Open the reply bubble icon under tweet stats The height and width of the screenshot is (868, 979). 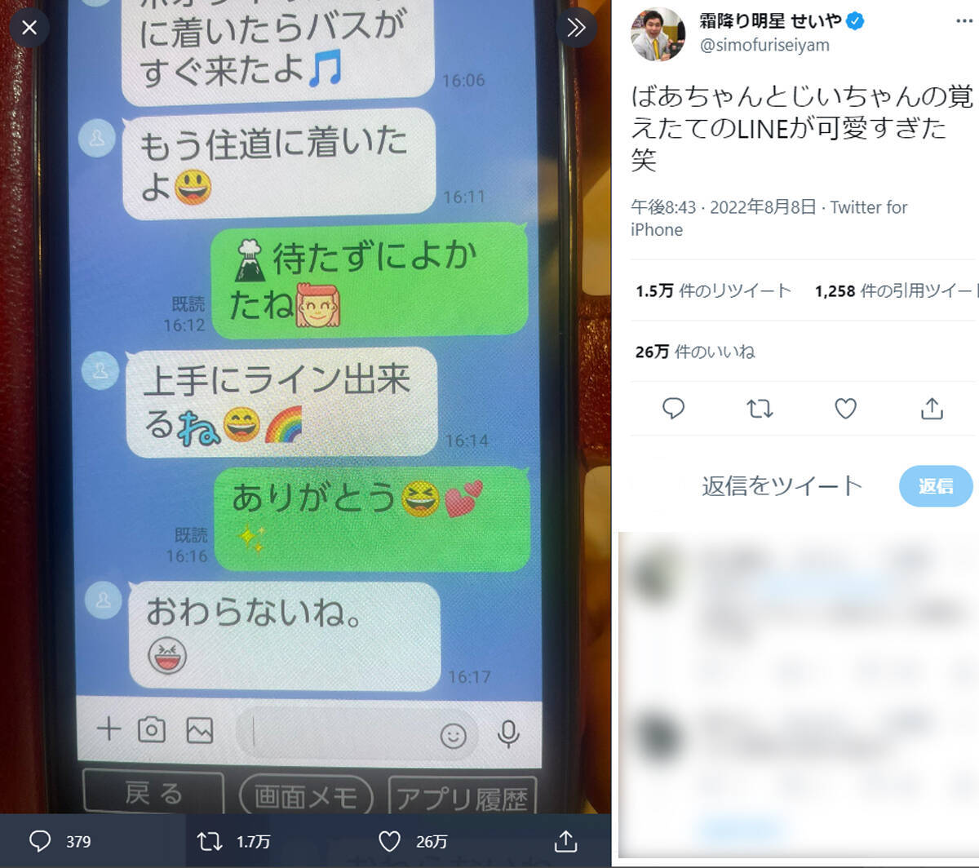[673, 408]
